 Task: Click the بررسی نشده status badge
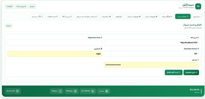tap(21, 6)
